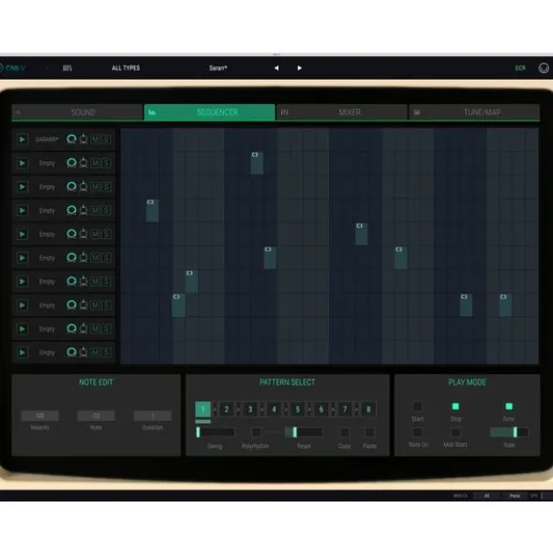Mute the second track row with M
553x554 pixels.
(x=95, y=163)
